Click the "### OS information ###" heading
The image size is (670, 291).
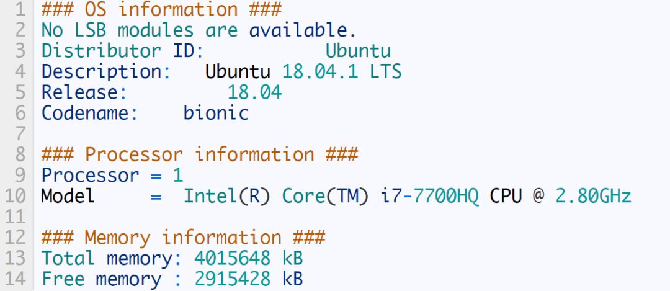coord(161,10)
